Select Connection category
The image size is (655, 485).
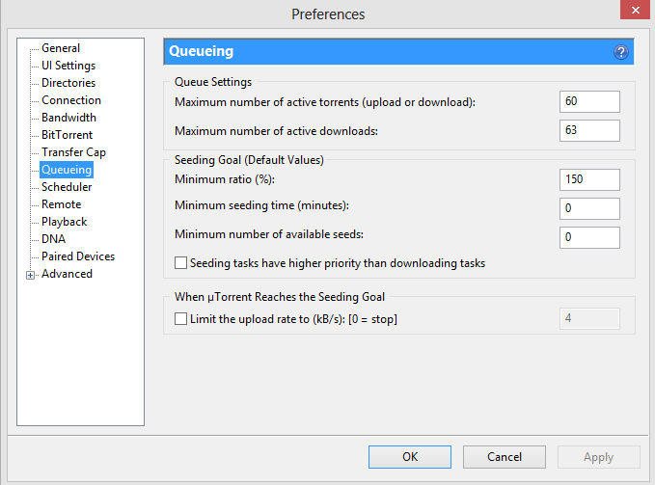pos(71,100)
